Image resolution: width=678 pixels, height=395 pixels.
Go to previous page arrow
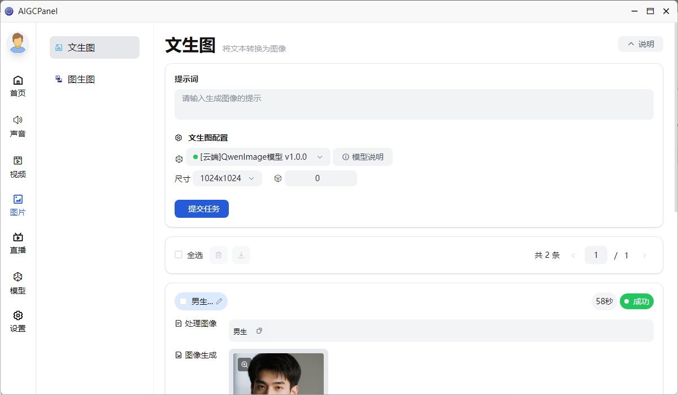573,256
